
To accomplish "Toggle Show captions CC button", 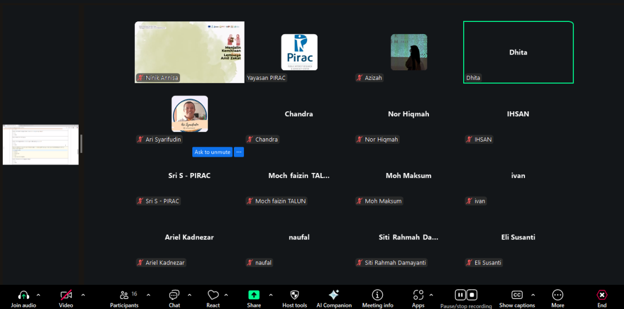I will [517, 295].
